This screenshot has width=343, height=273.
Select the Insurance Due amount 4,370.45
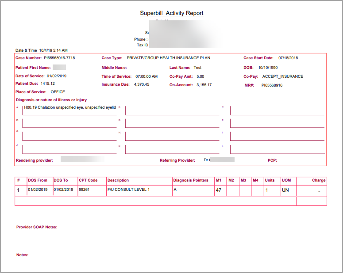(142, 84)
